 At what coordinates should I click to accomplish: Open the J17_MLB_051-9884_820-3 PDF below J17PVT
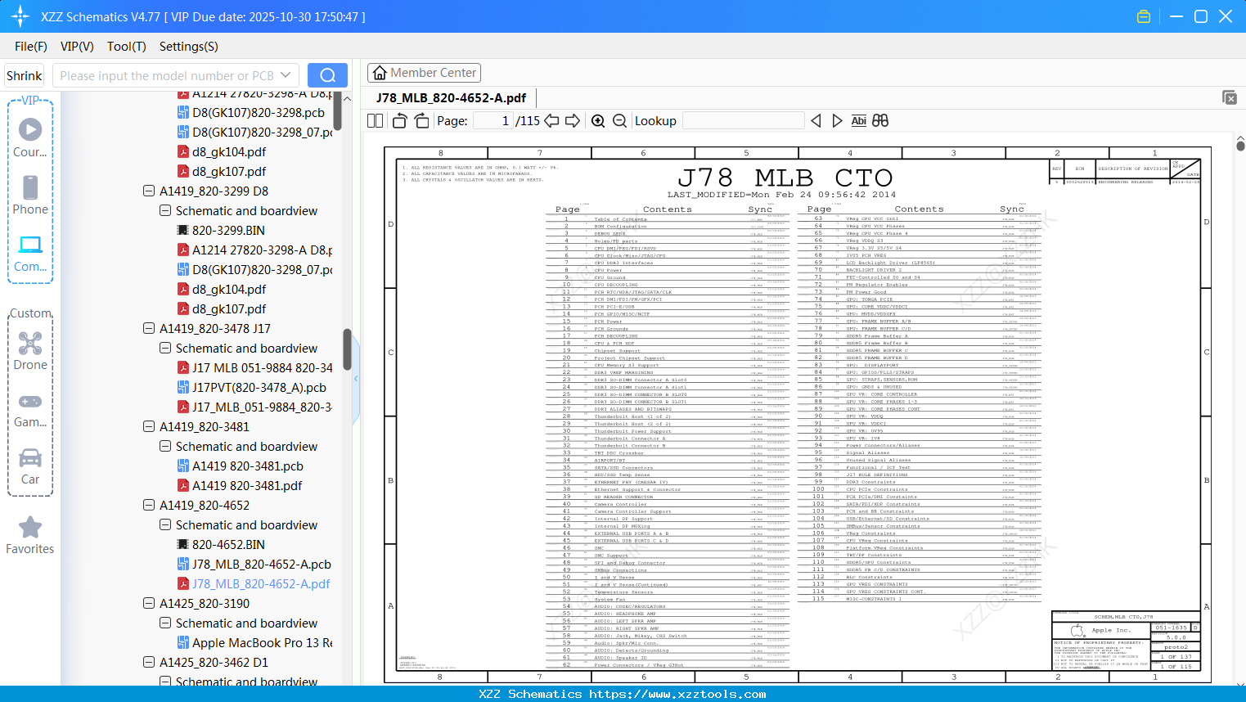click(262, 407)
